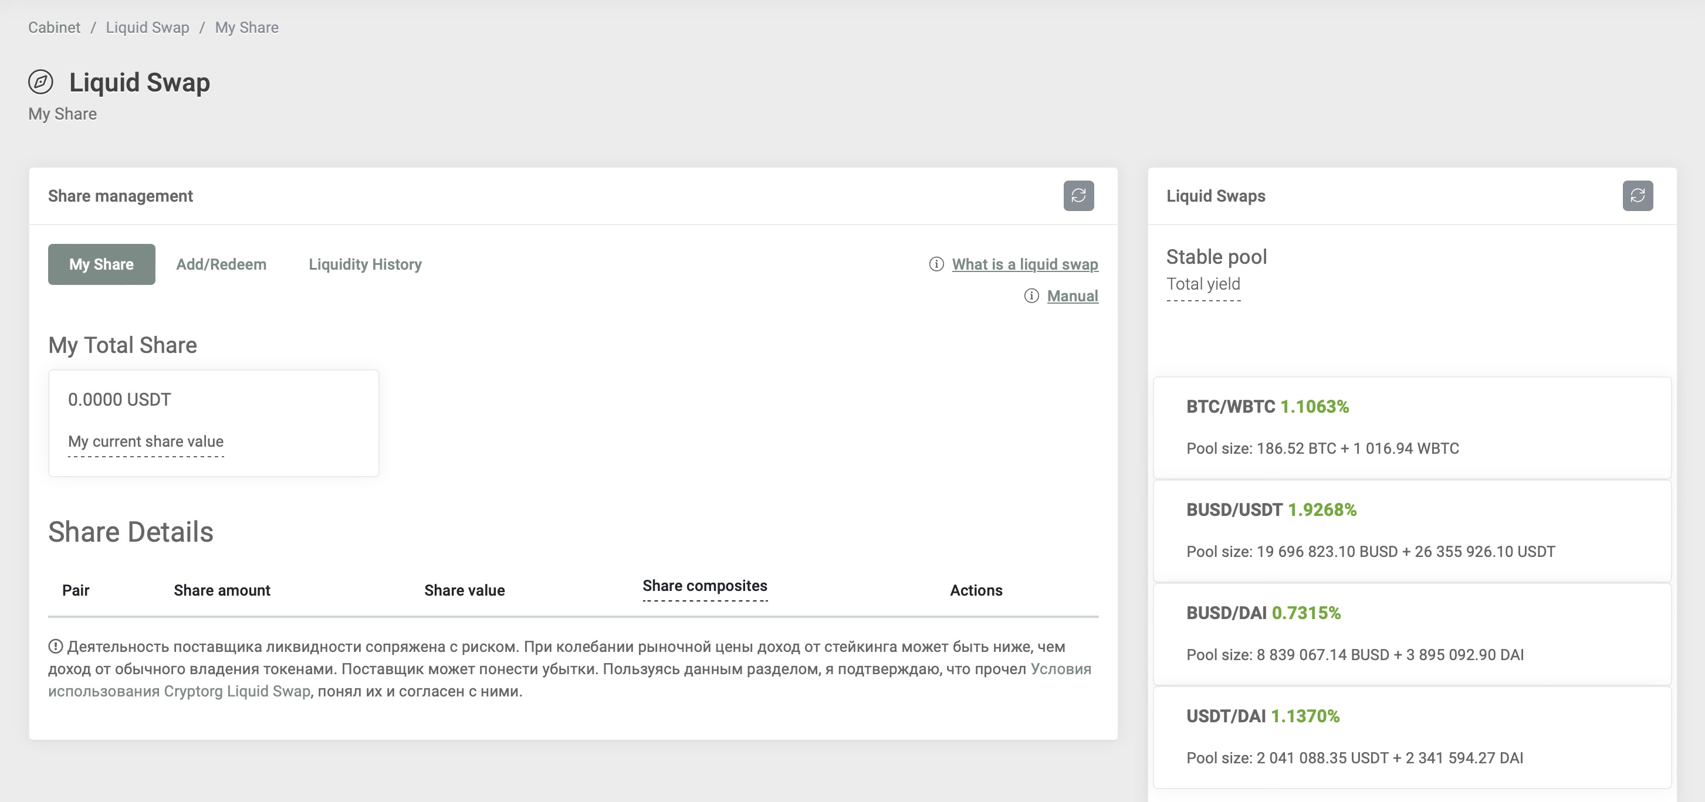The height and width of the screenshot is (802, 1705).
Task: Click the Share amount column header
Action: pos(222,590)
